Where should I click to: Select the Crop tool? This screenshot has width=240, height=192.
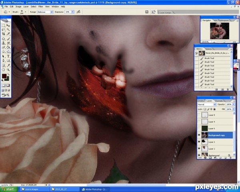(x=3, y=34)
